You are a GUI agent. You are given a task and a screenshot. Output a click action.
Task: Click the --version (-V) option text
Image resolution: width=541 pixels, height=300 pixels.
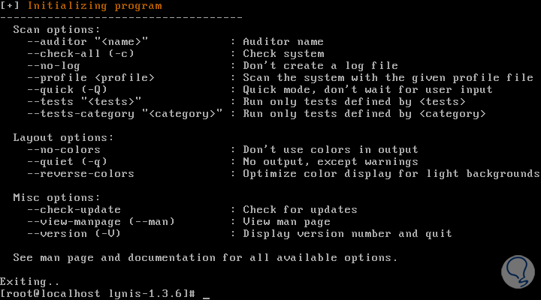(x=74, y=234)
